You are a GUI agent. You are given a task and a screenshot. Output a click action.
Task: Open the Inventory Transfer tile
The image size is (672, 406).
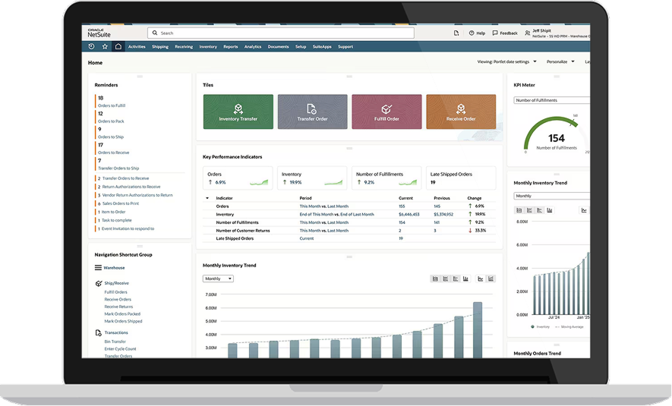point(238,112)
